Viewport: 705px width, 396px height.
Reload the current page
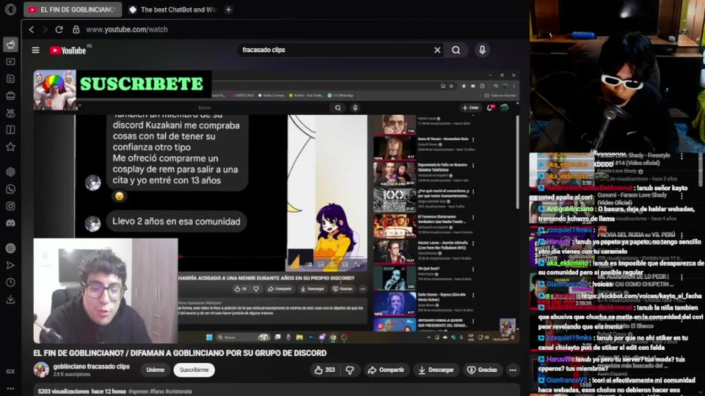(x=59, y=30)
